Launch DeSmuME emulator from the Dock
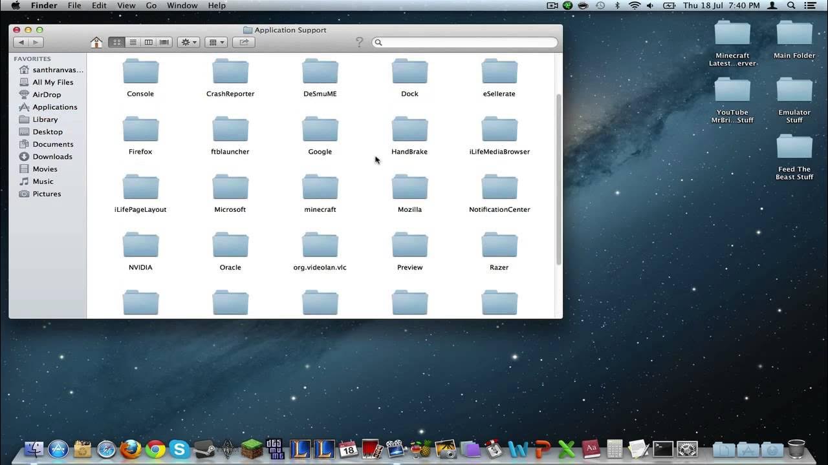Viewport: 828px width, 465px height. 275,449
